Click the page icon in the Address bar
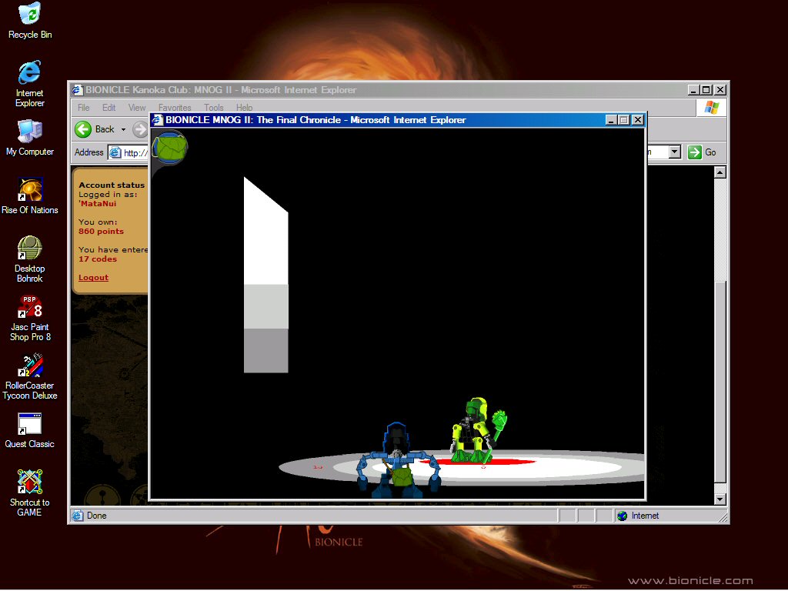 (115, 152)
